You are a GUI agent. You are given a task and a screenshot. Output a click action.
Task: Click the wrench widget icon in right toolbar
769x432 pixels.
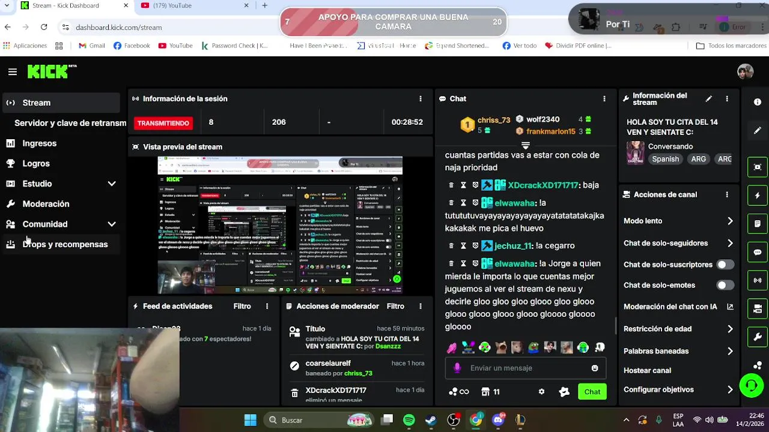click(758, 337)
